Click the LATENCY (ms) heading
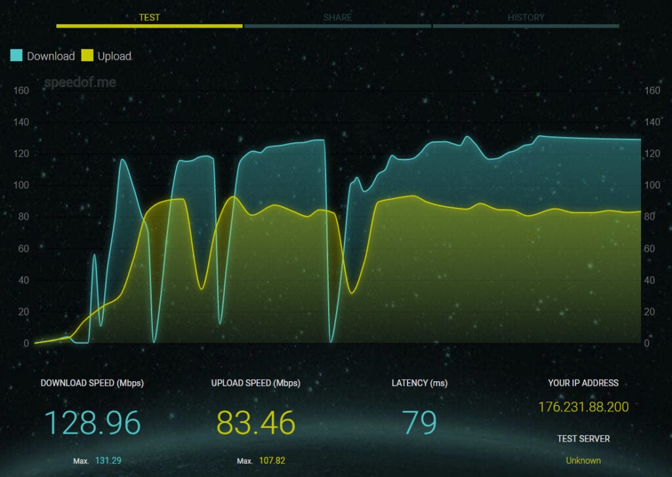The image size is (672, 477). pos(419,383)
